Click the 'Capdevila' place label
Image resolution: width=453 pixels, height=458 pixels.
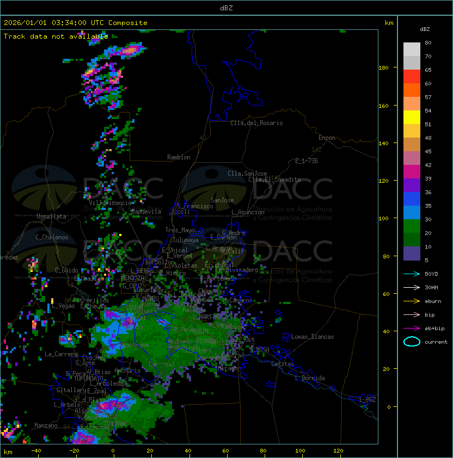pos(146,212)
